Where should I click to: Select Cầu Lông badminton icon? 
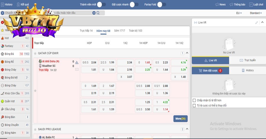tap(2, 109)
